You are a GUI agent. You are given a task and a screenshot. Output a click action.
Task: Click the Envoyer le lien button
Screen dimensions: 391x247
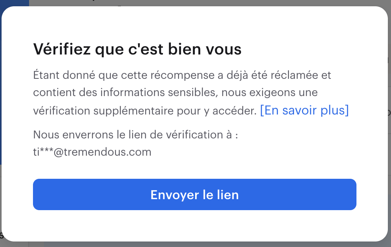click(194, 194)
